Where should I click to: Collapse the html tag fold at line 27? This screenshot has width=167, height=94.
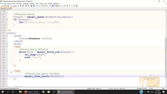pos(7,33)
